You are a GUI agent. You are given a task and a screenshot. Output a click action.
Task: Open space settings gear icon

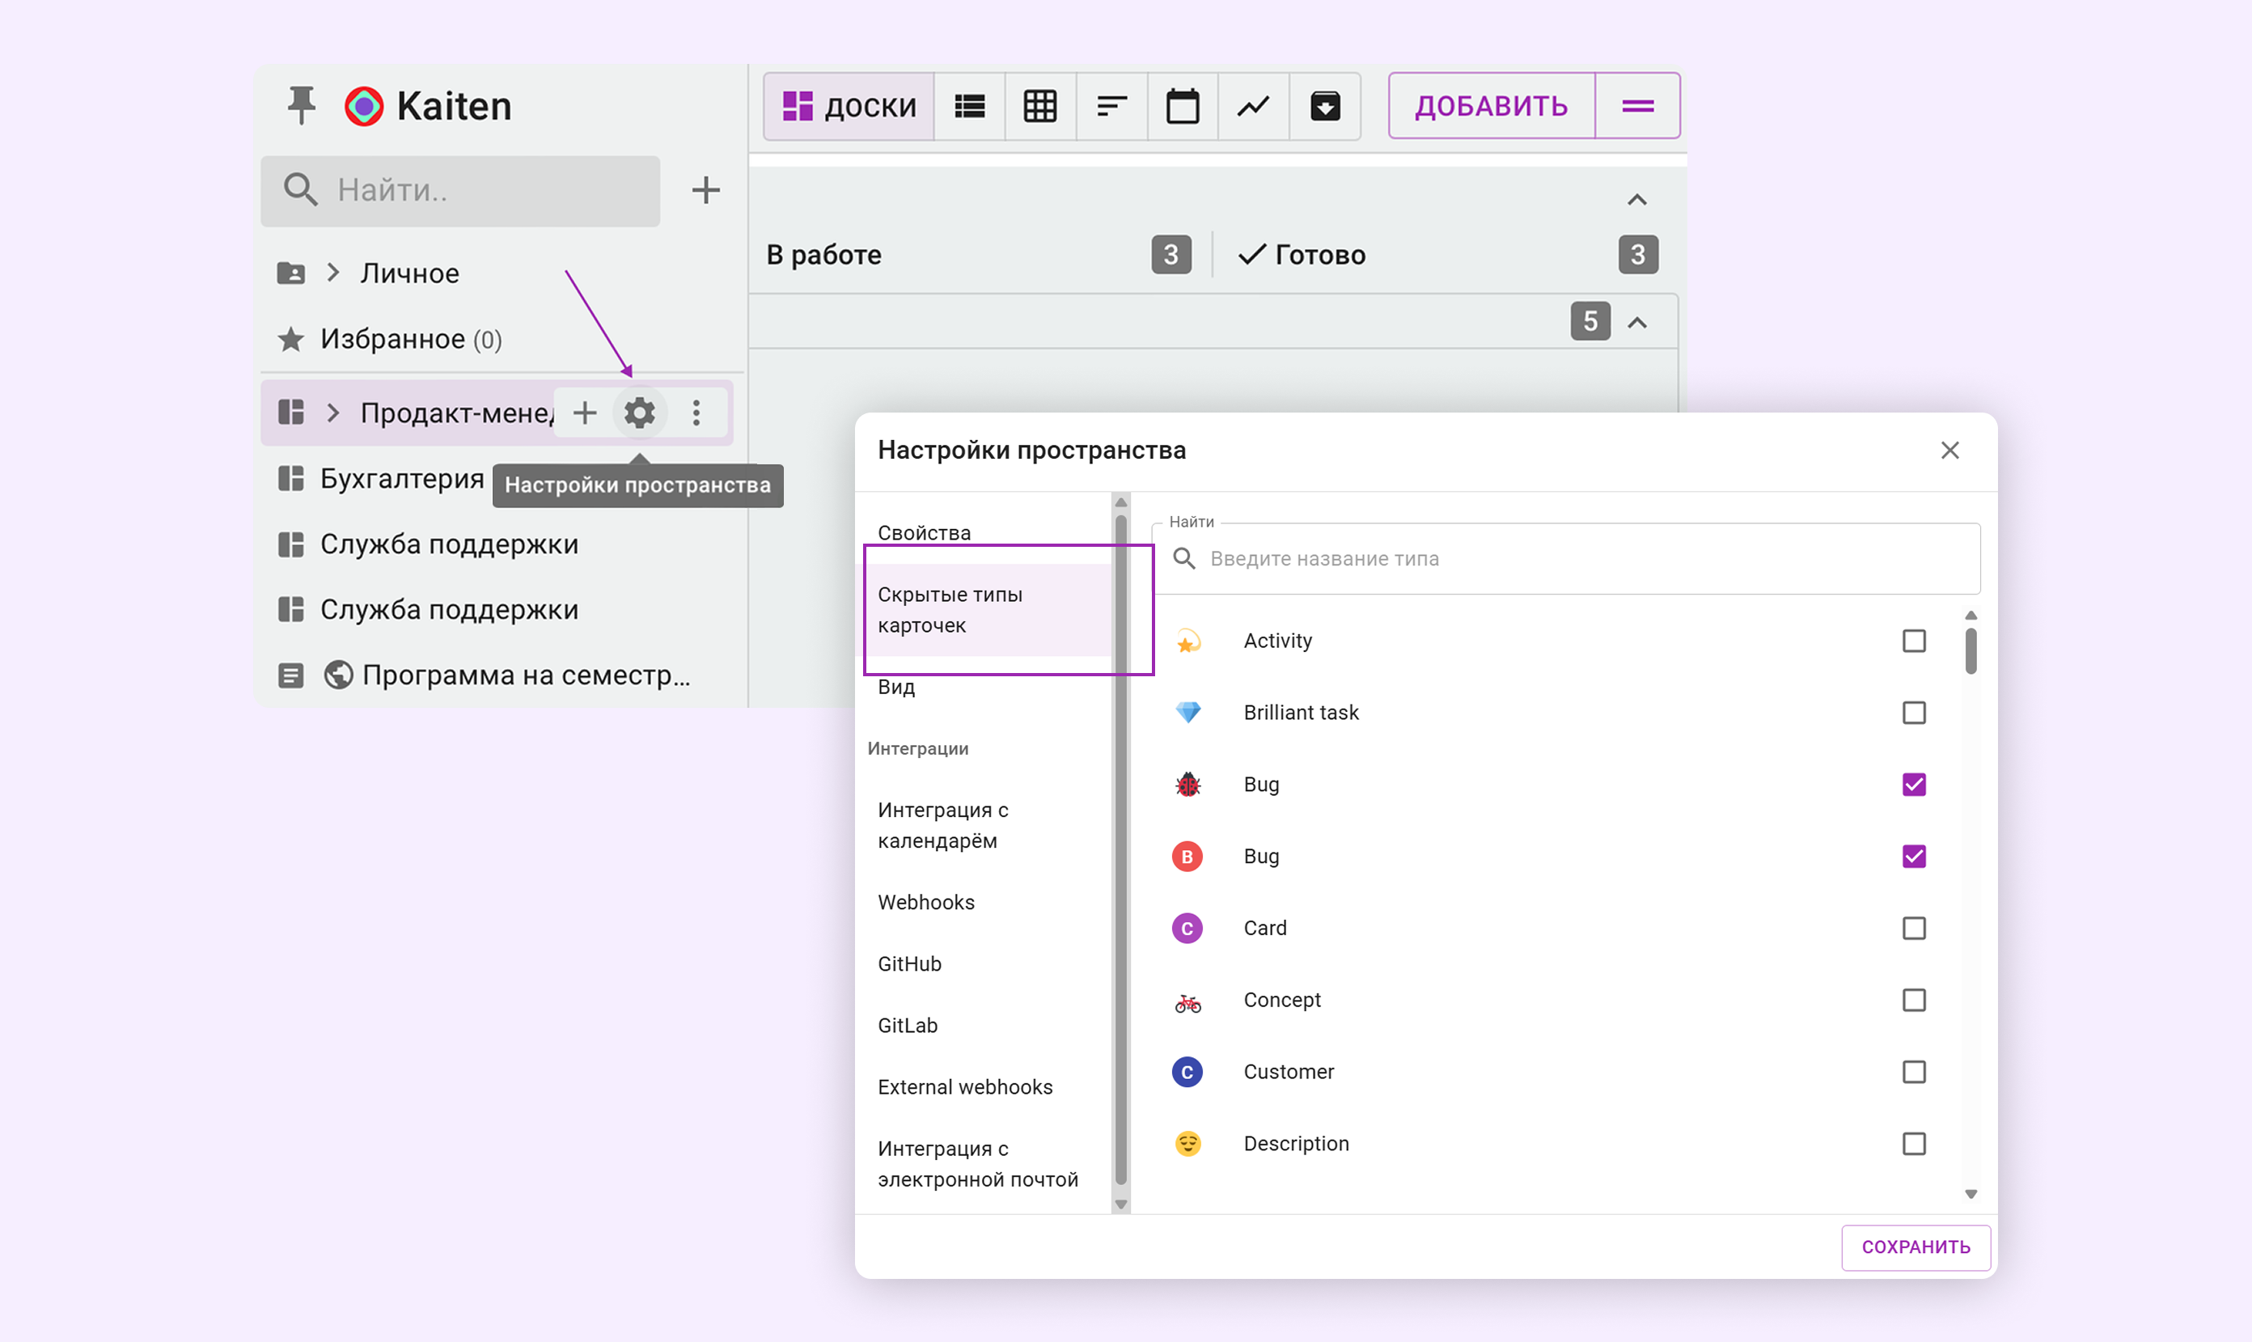pos(639,413)
